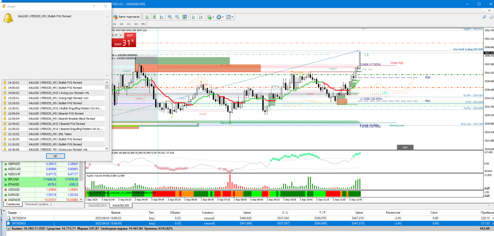This screenshot has width=494, height=236.
Task: Select the BTCUSD row in Market Watch
Action: 42,179
